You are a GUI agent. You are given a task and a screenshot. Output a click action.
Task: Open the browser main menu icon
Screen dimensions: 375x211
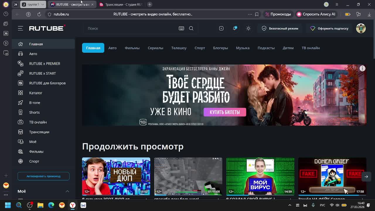(337, 4)
